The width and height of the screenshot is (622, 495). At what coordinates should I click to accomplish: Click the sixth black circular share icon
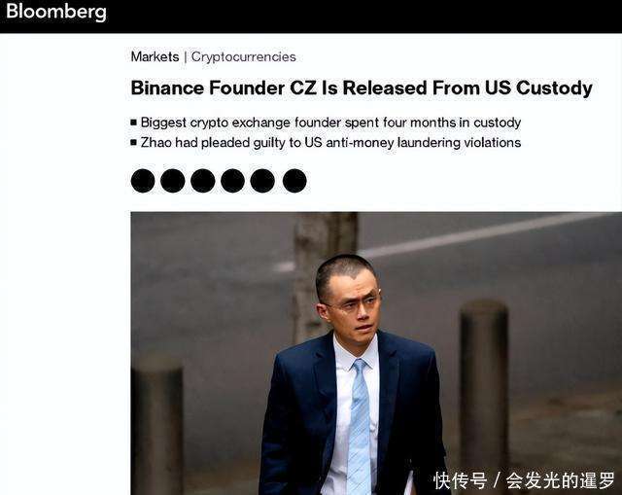tap(294, 181)
